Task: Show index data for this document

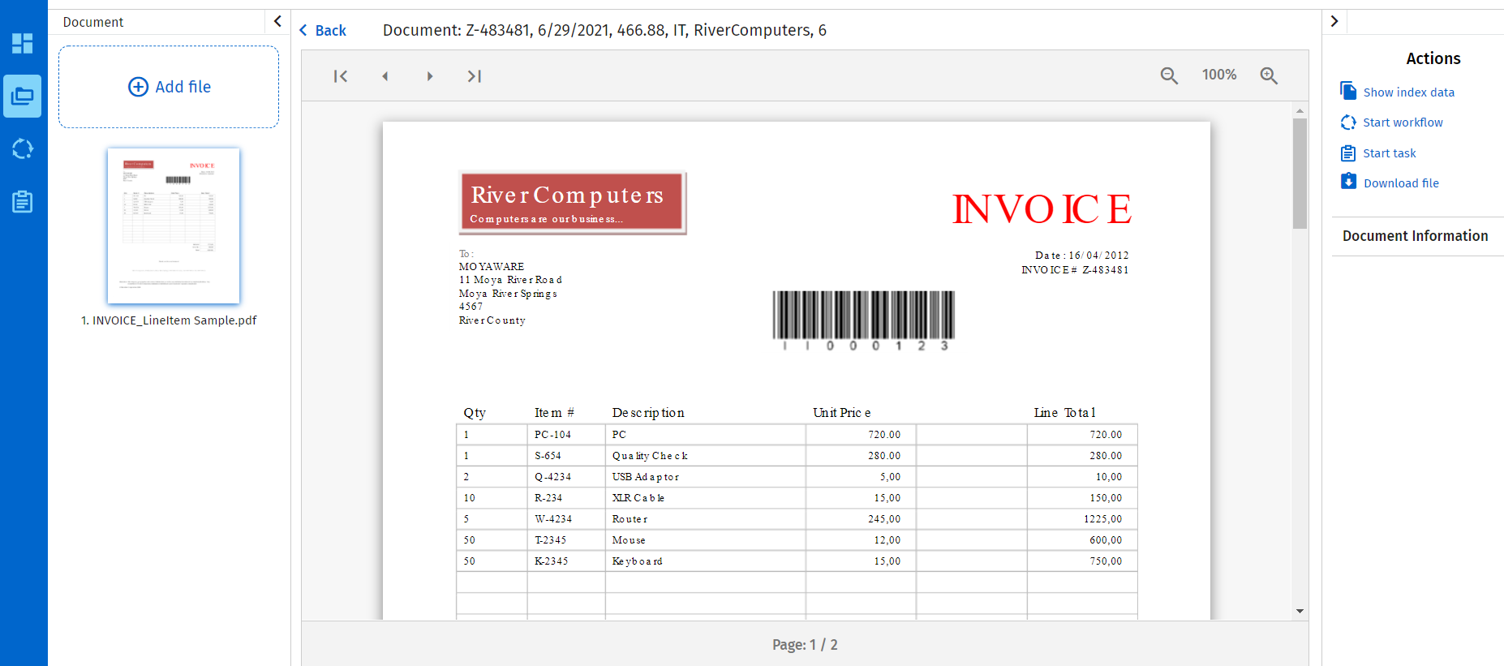Action: coord(1407,92)
